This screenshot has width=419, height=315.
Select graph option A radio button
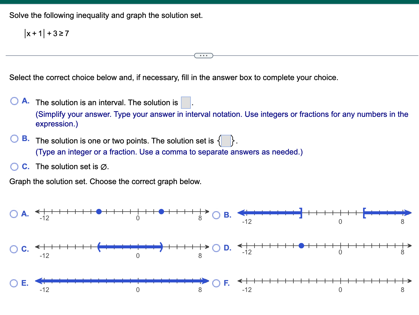click(13, 214)
